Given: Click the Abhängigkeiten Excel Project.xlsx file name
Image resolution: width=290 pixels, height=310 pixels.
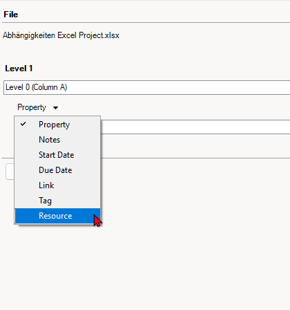Looking at the screenshot, I should [61, 35].
